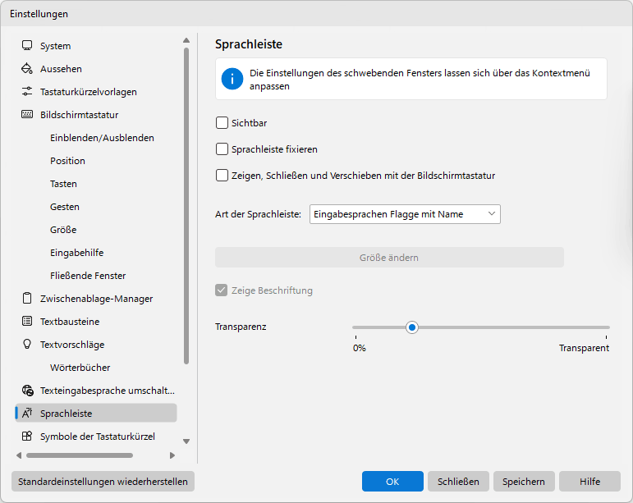Click the sidebar scroll down arrow
The width and height of the screenshot is (633, 503).
pyautogui.click(x=186, y=441)
